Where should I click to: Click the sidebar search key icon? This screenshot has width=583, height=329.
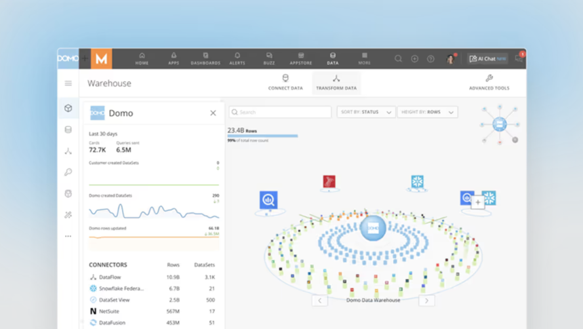[x=68, y=172]
